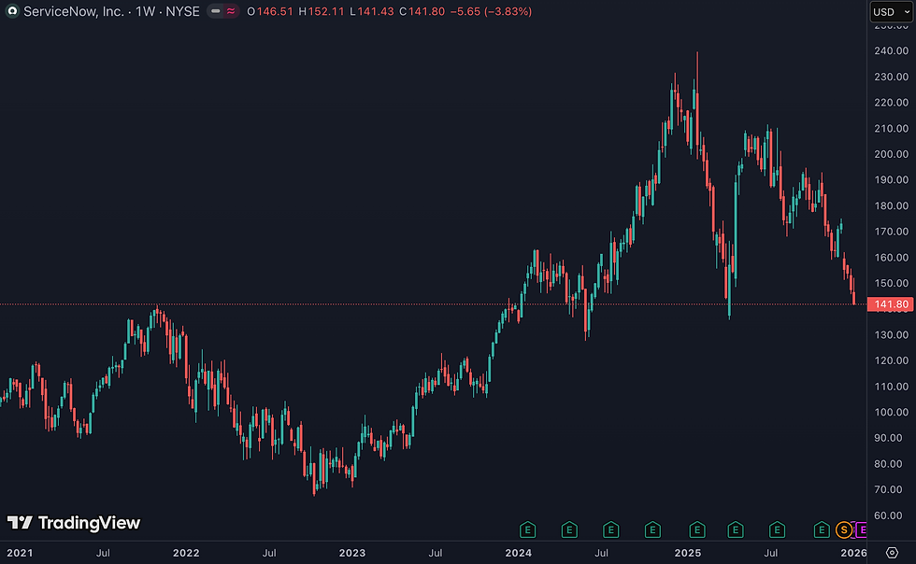Select the purple E marker at the chart edge
Image resolution: width=916 pixels, height=564 pixels.
(x=861, y=530)
